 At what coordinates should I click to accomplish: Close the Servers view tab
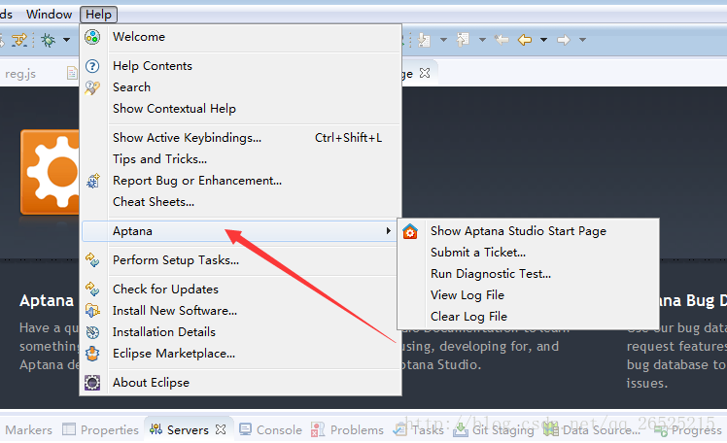(221, 429)
